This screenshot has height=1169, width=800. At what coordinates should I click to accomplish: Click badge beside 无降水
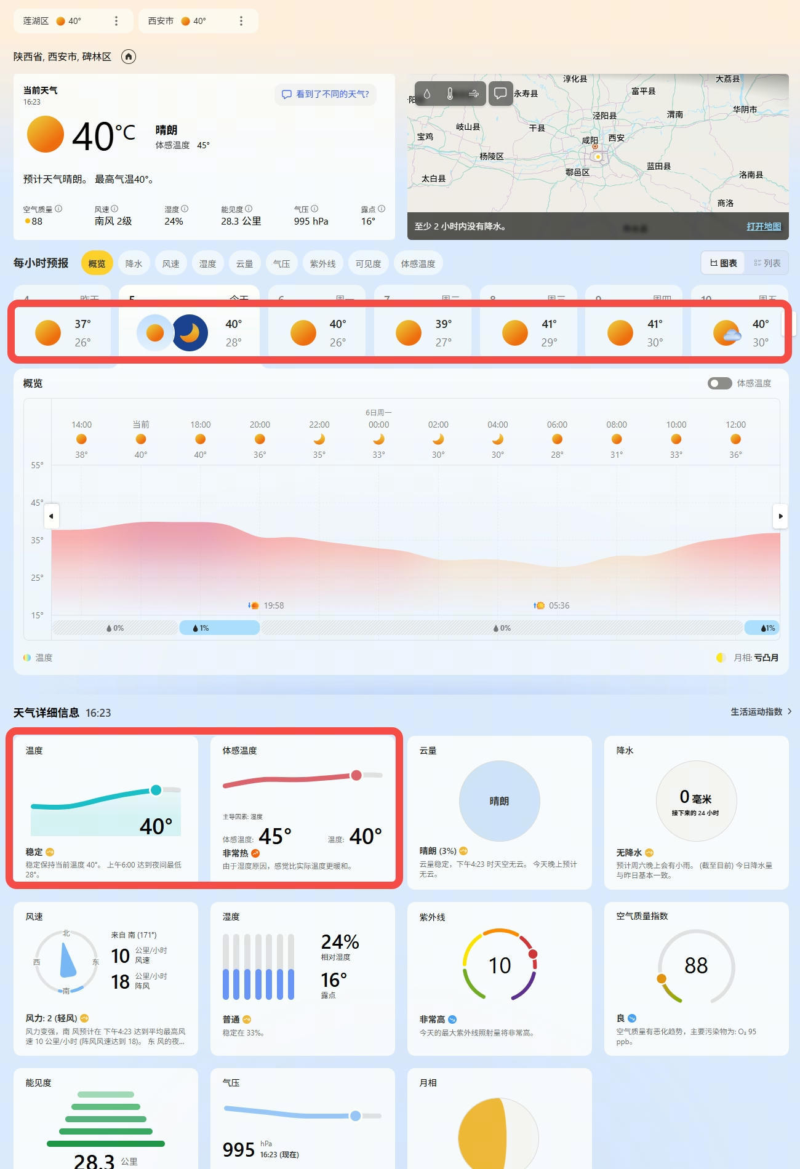coord(649,853)
